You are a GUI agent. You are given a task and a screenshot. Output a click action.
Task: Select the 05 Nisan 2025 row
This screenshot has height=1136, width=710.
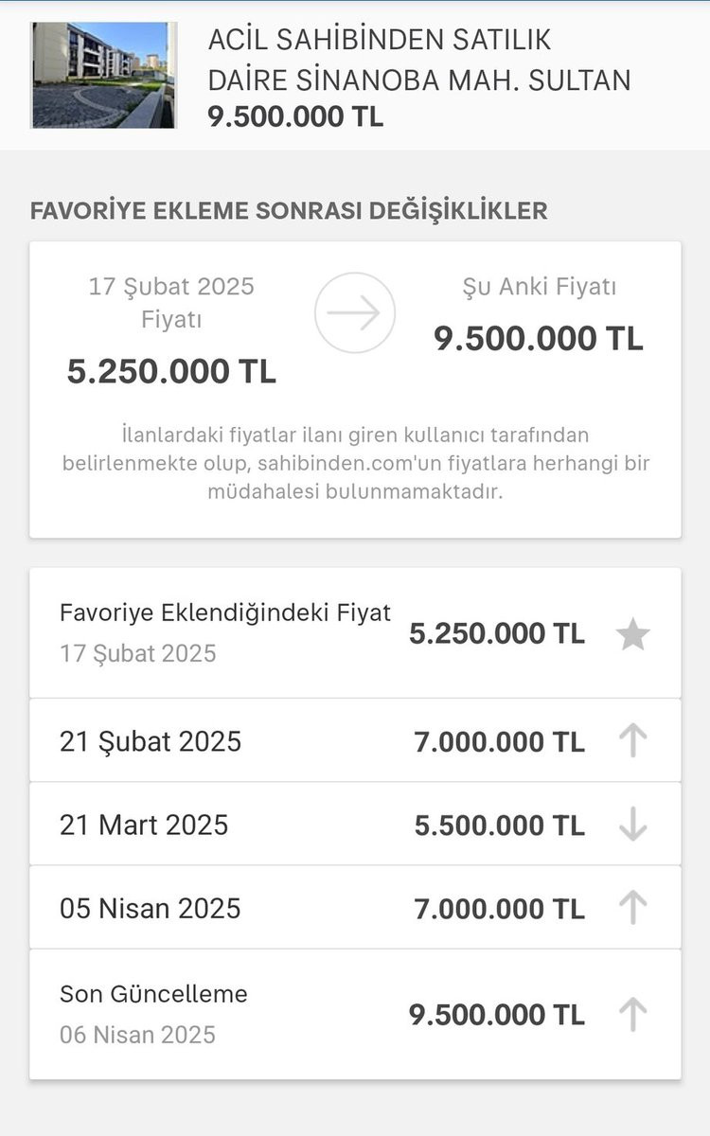point(355,908)
